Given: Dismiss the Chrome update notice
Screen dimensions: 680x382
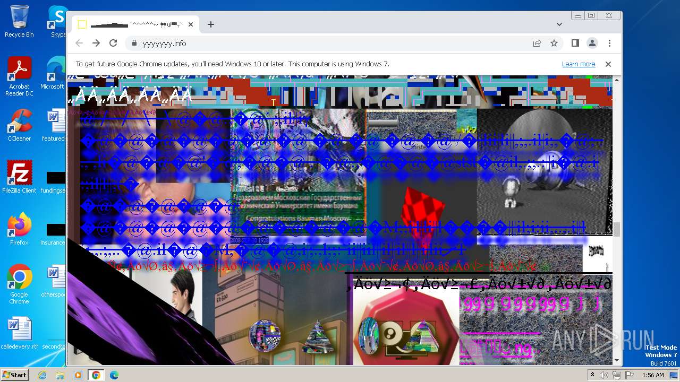Looking at the screenshot, I should pos(608,64).
